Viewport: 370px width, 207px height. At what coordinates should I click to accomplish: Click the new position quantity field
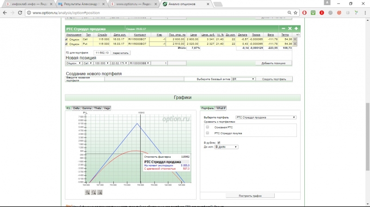point(159,63)
